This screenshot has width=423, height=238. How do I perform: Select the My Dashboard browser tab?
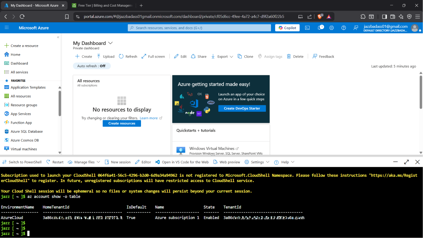(x=34, y=5)
